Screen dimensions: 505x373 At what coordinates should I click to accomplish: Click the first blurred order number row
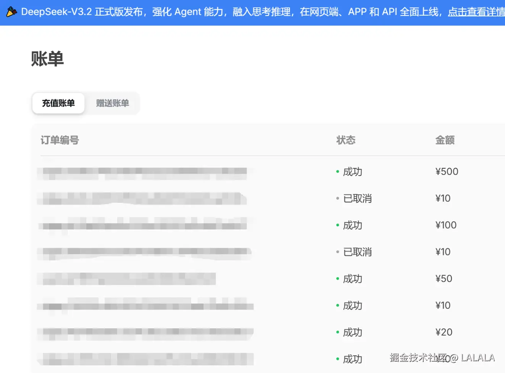pyautogui.click(x=141, y=171)
